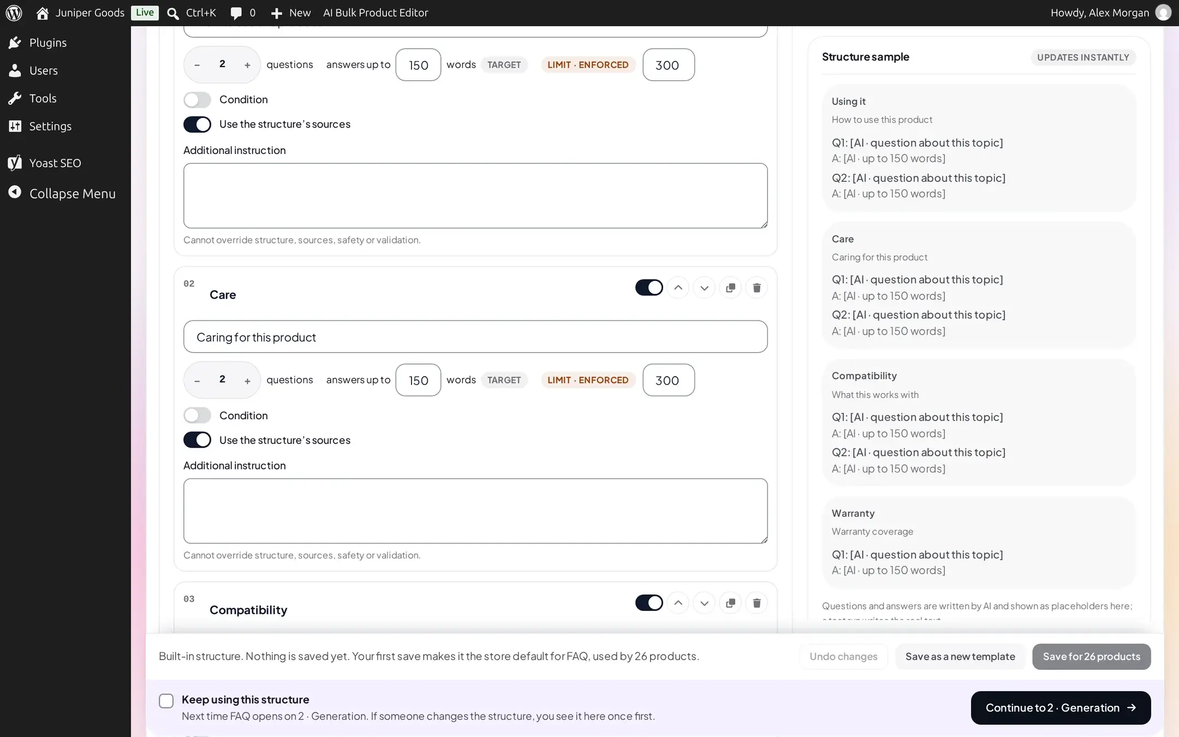
Task: Edit Care enforced limit 300
Action: click(669, 380)
